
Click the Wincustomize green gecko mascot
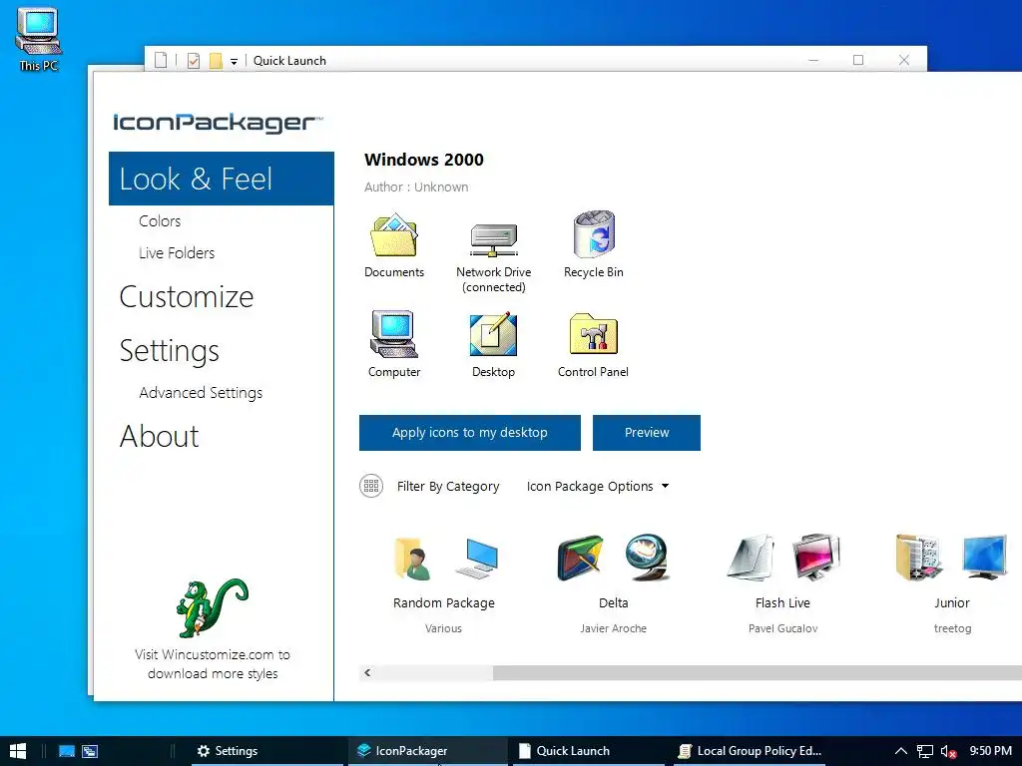pyautogui.click(x=212, y=608)
